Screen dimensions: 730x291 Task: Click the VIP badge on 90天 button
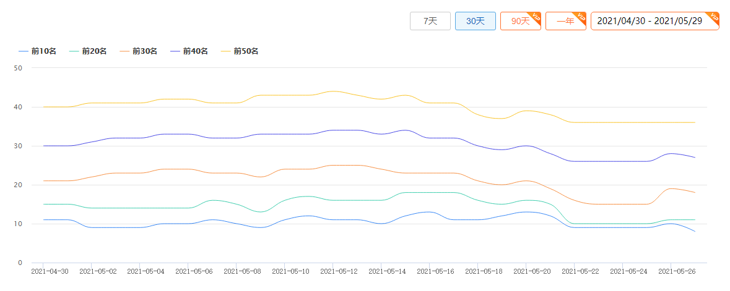tap(536, 17)
